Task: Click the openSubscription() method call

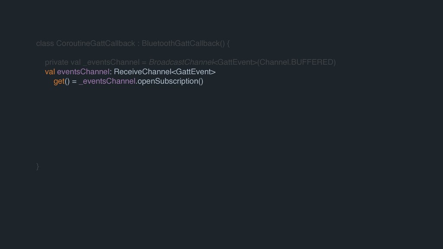Action: coord(170,81)
